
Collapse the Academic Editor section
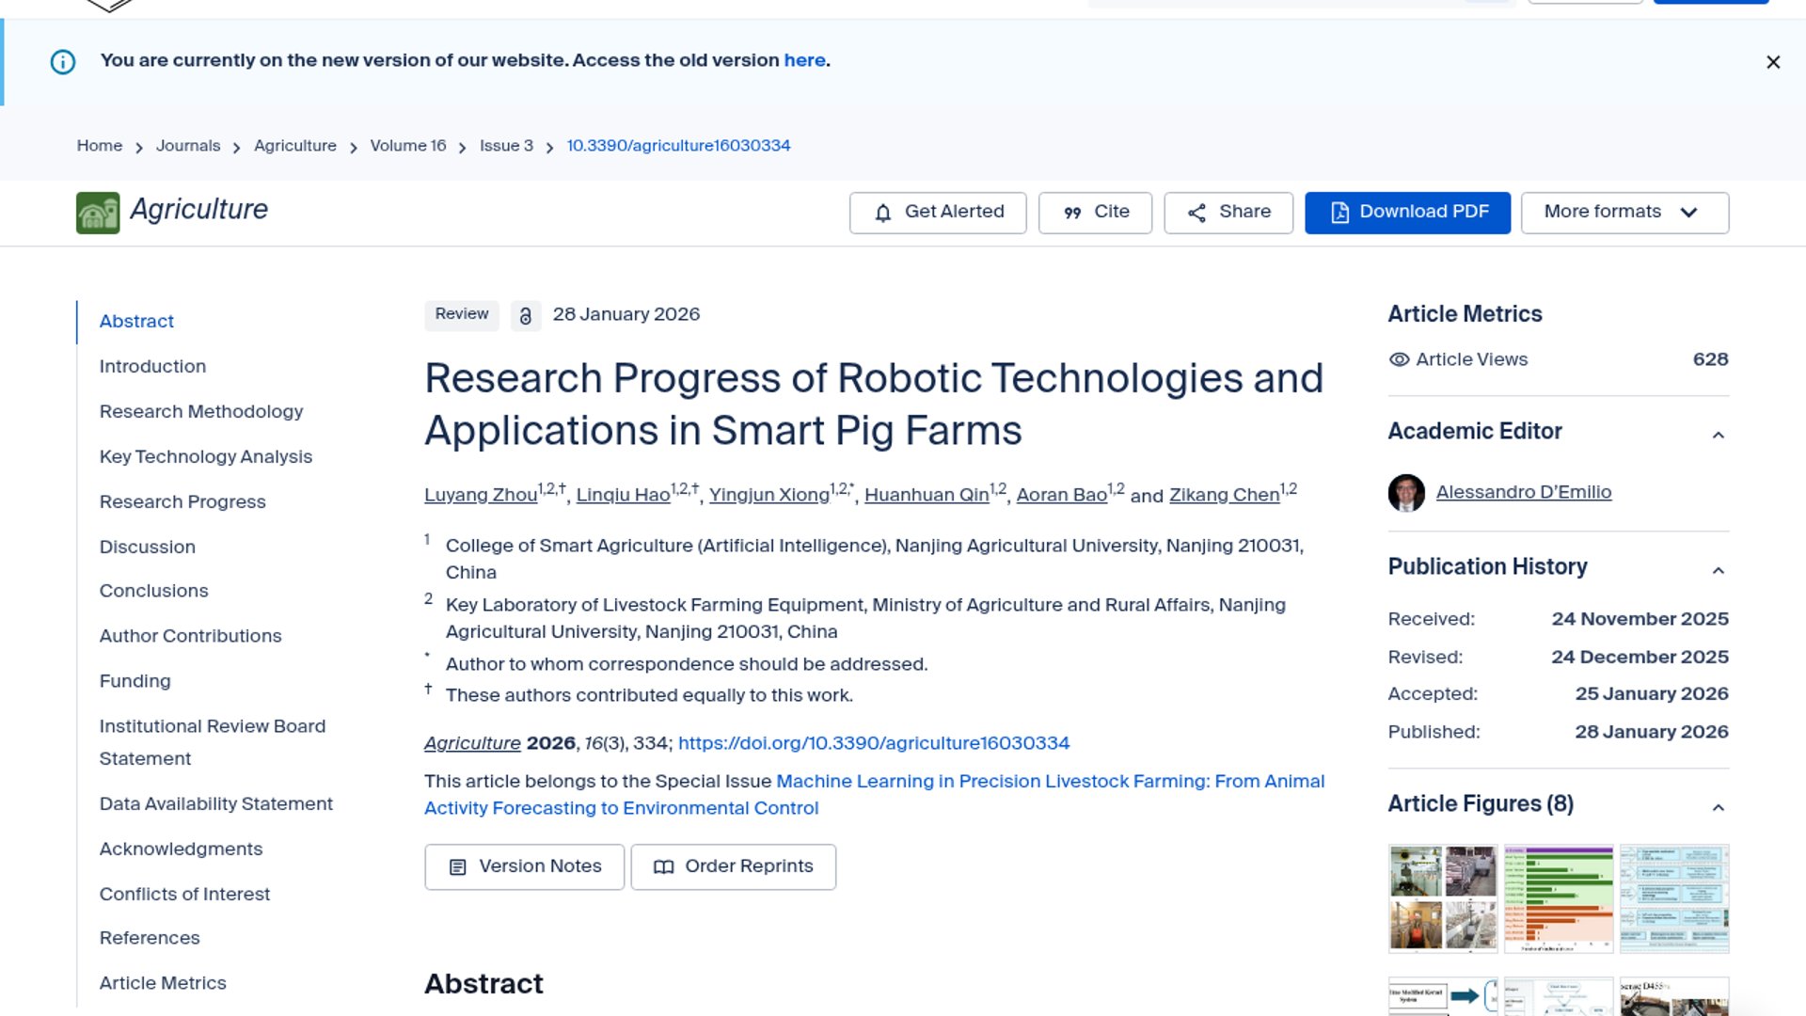pos(1718,435)
